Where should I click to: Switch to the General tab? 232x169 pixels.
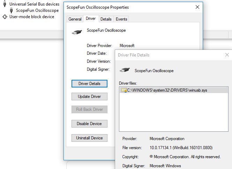pos(75,19)
